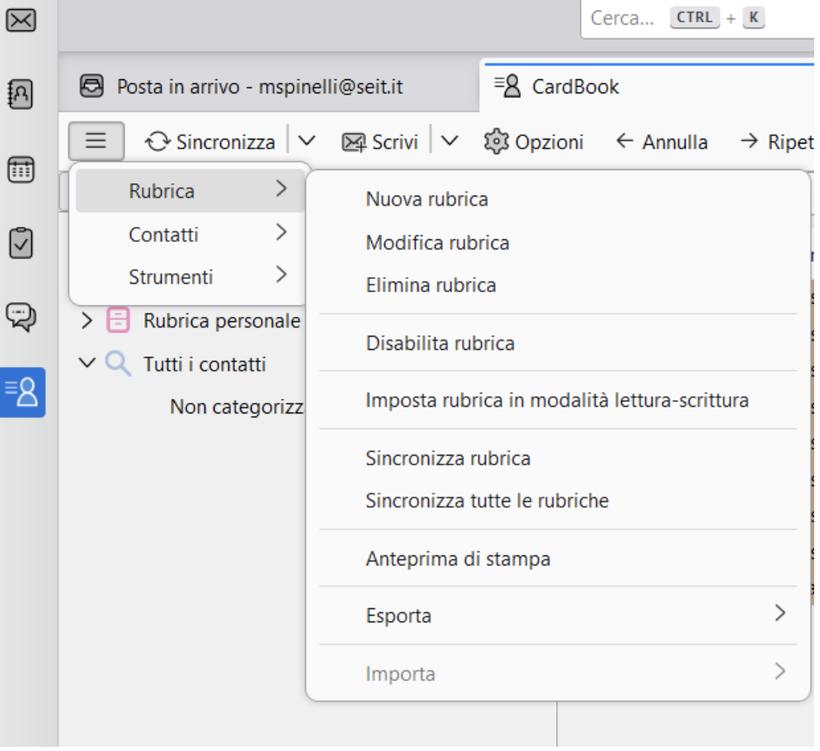Click the Sincronizza toolbar button
Viewport: 820px width, 751px height.
point(210,142)
